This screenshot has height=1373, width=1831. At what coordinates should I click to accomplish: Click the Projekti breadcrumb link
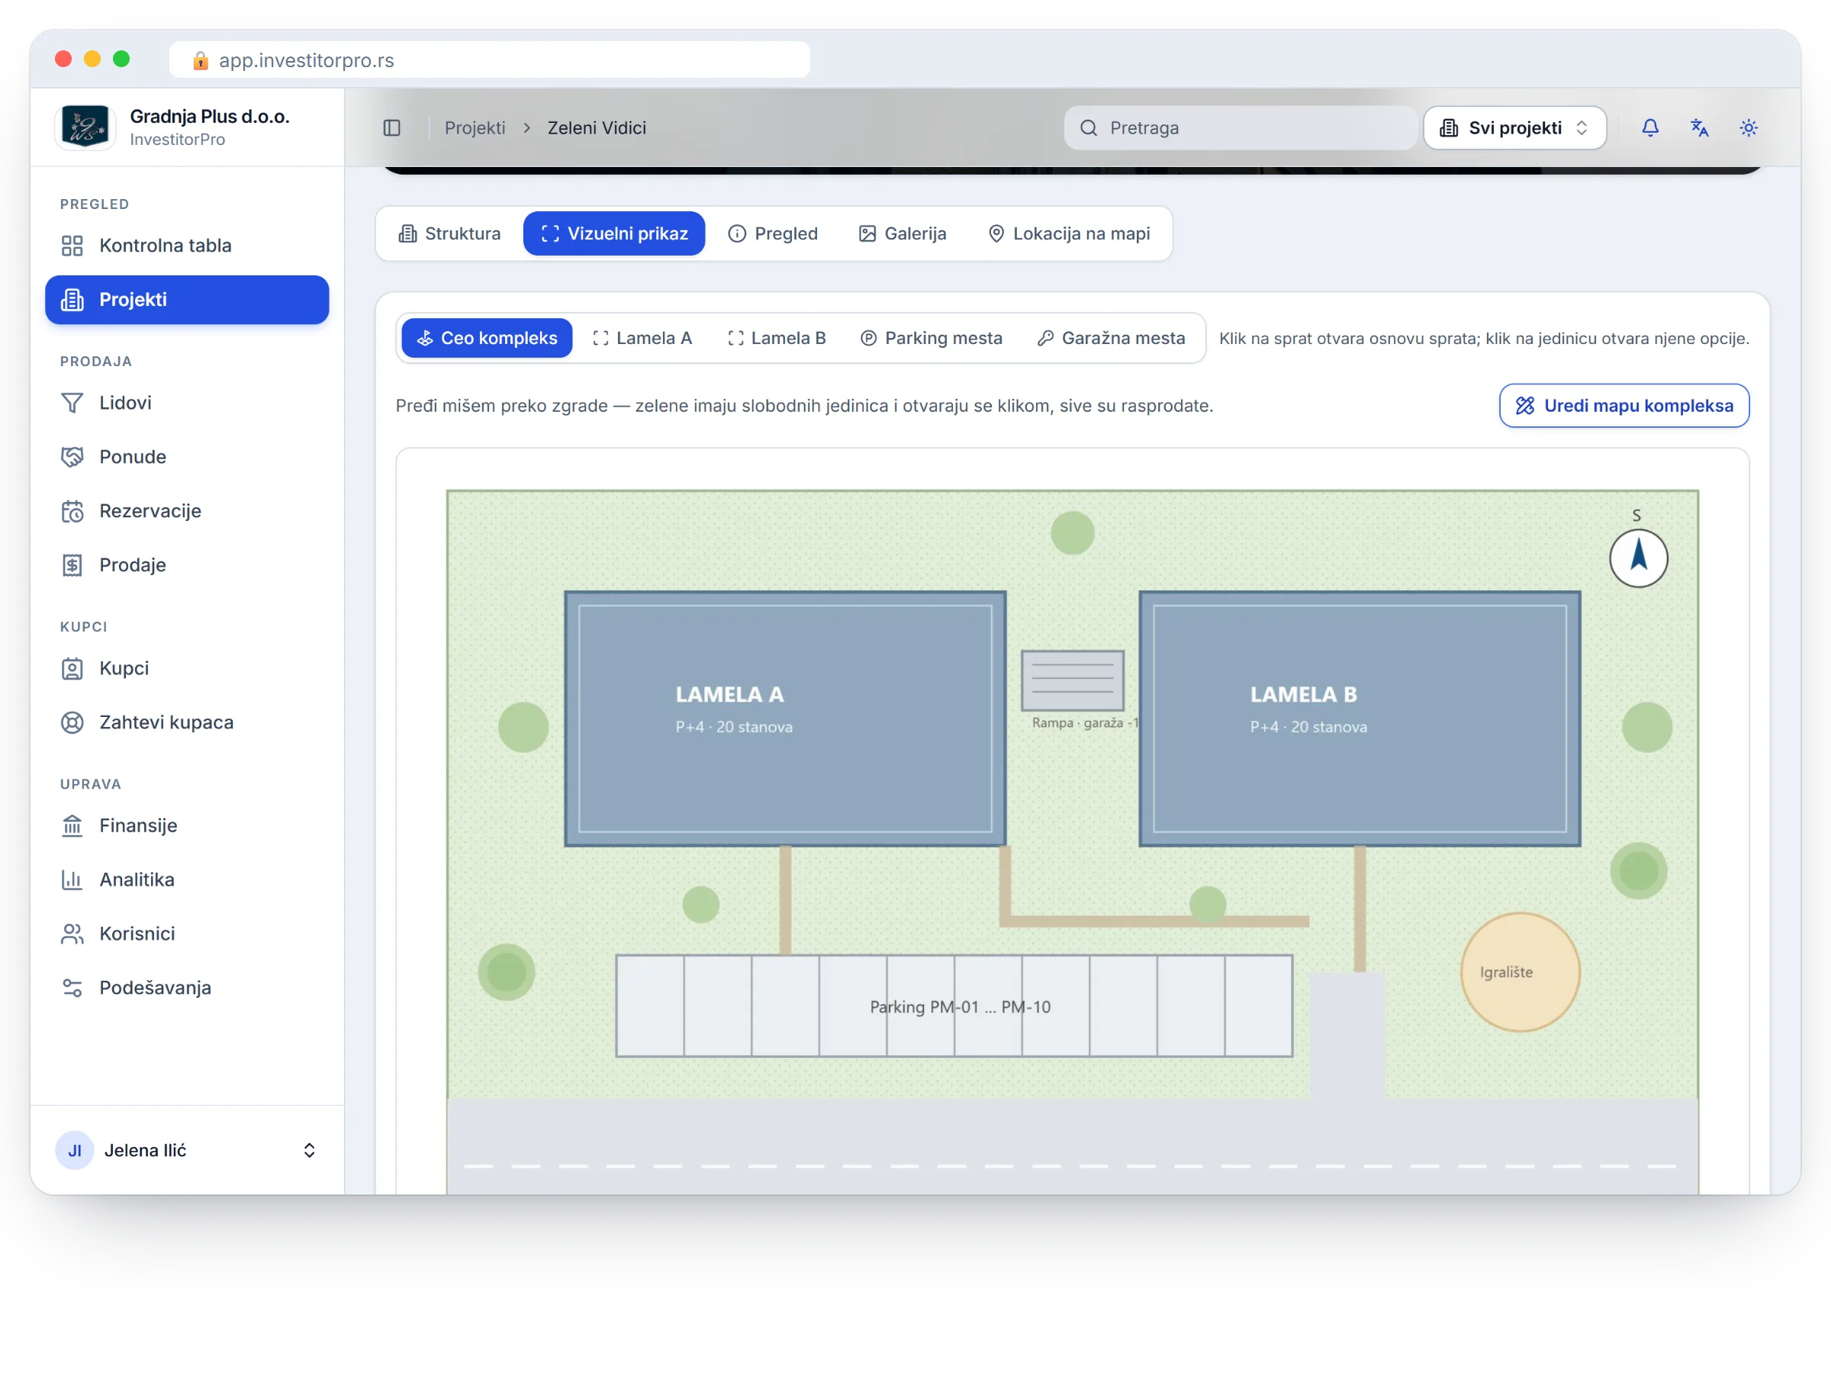[475, 127]
